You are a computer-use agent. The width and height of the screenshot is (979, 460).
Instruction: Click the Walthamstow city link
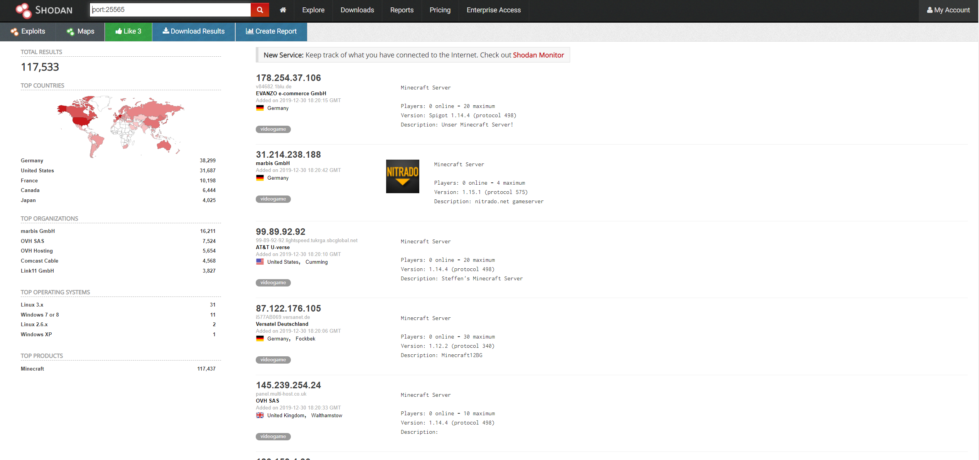[326, 415]
